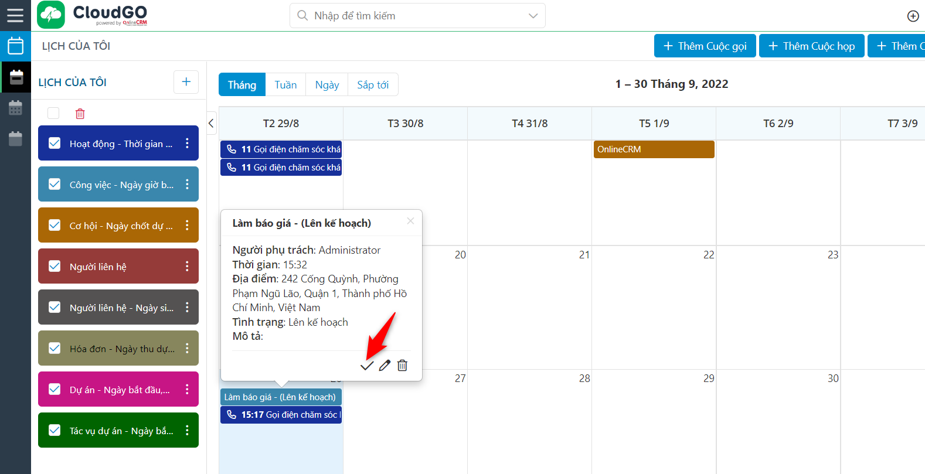
Task: Click the 'Thêm Cuộc họp' button
Action: pos(811,45)
